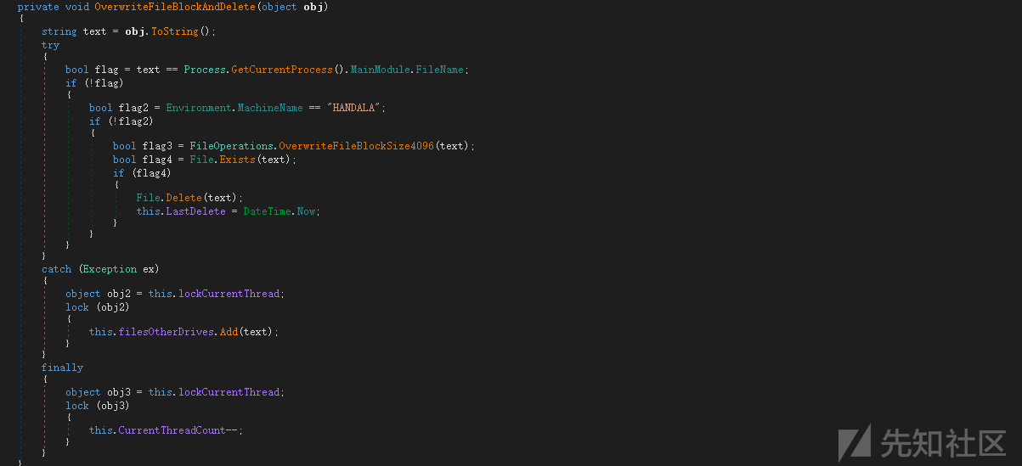Click the try keyword
This screenshot has width=1022, height=466.
coord(51,45)
